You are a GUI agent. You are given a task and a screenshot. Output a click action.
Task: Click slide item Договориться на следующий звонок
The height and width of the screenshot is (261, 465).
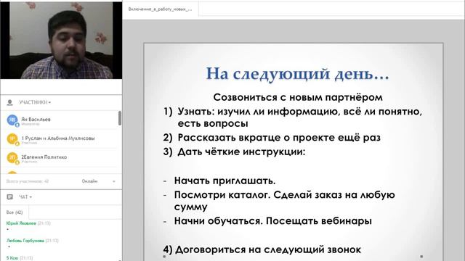click(262, 249)
